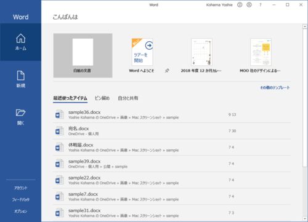The height and width of the screenshot is (222, 308).
Task: Send a frown feedback face icon
Action: point(249,5)
